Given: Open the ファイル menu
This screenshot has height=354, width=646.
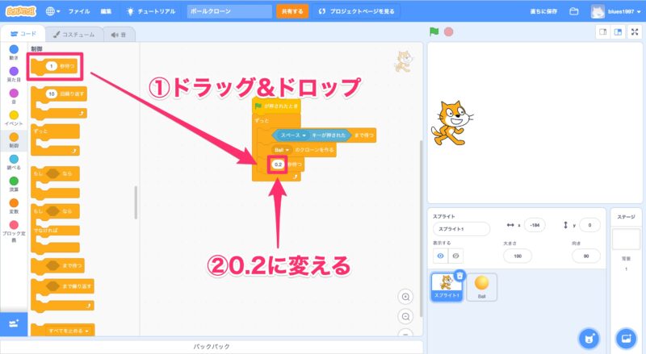Looking at the screenshot, I should coord(79,11).
